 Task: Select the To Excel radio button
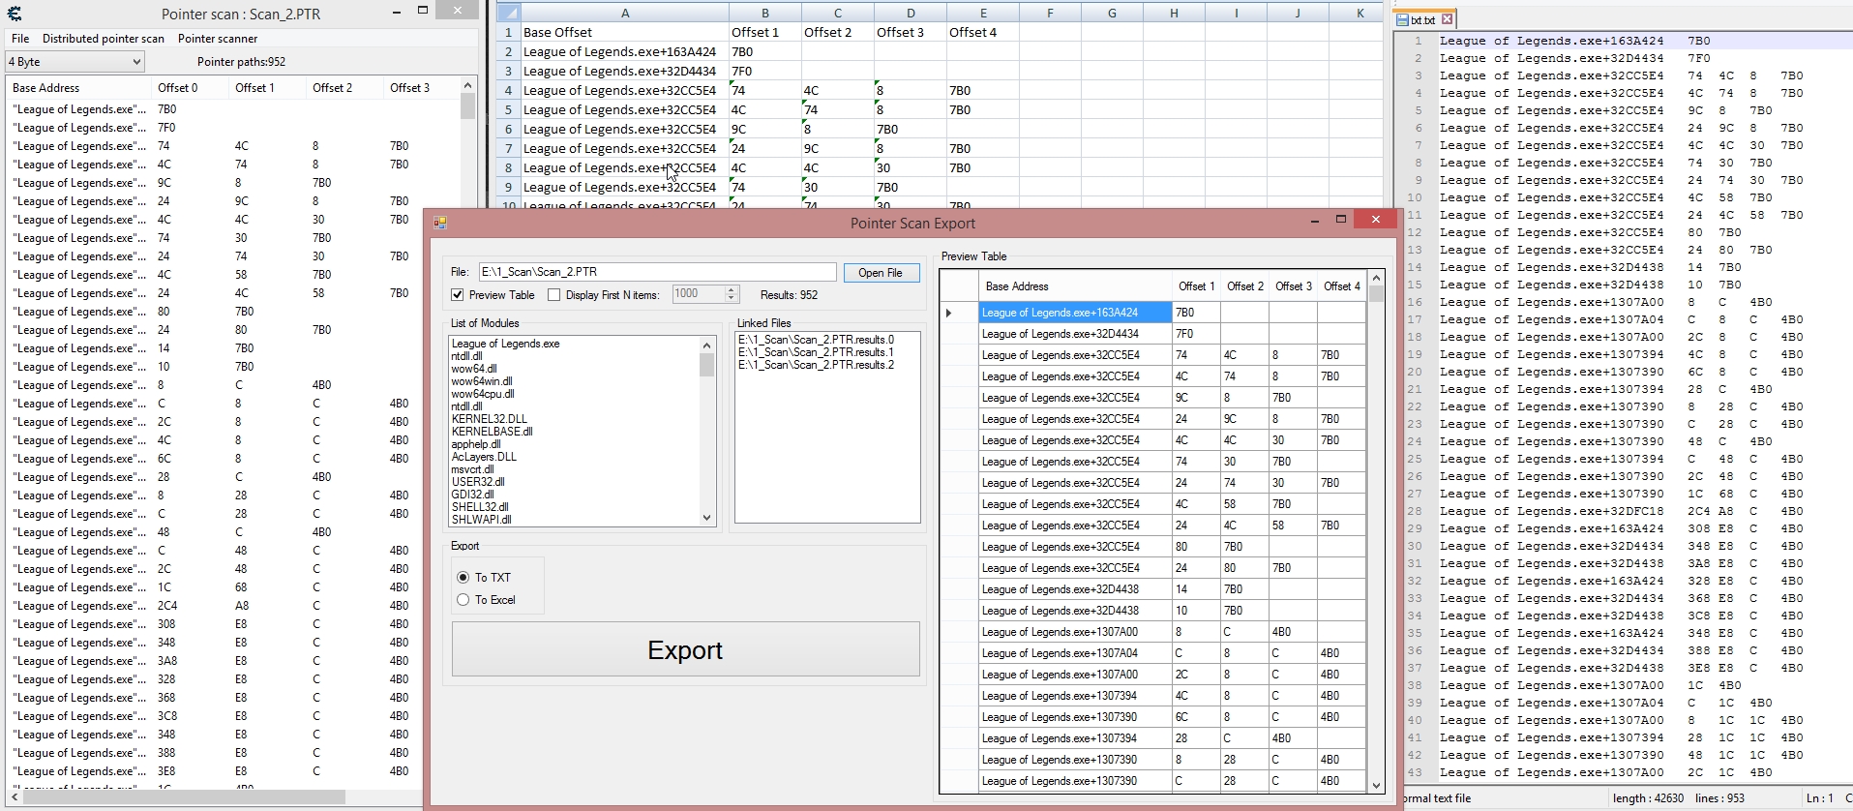[x=463, y=600]
